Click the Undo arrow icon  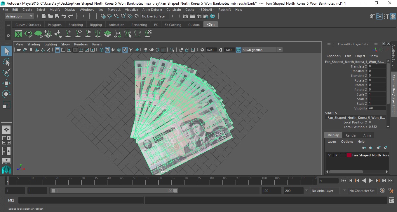coord(64,16)
